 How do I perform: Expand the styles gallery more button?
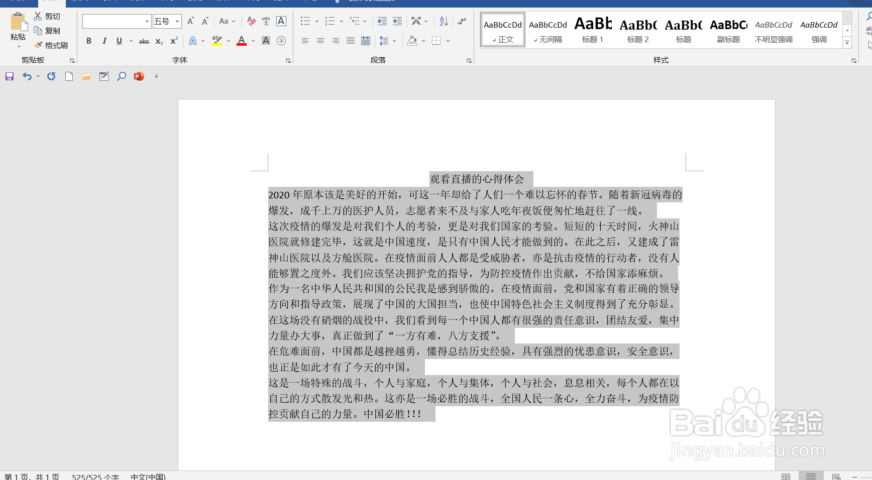pos(847,43)
